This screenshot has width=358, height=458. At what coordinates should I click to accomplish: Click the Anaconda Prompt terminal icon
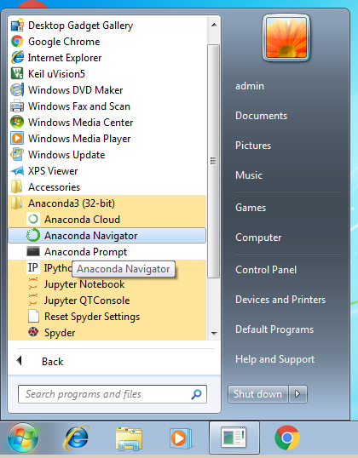33,251
